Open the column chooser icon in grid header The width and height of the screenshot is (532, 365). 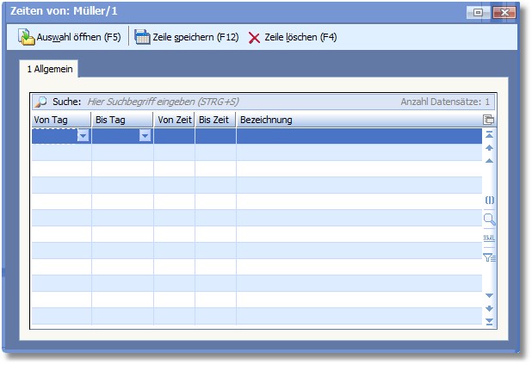click(x=489, y=120)
